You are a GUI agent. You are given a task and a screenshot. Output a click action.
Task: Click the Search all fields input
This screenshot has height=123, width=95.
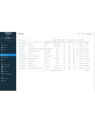tap(83, 40)
